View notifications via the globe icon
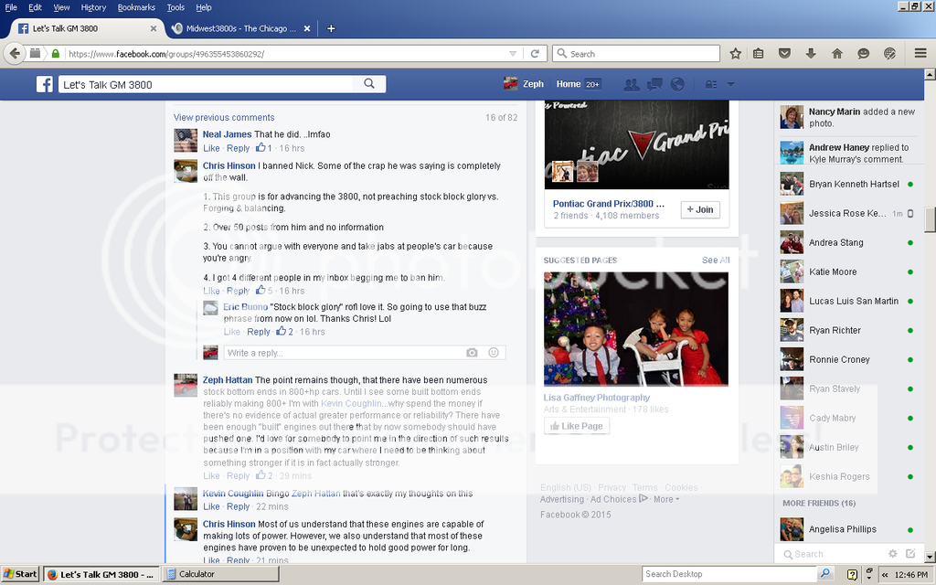The width and height of the screenshot is (936, 585). click(676, 84)
